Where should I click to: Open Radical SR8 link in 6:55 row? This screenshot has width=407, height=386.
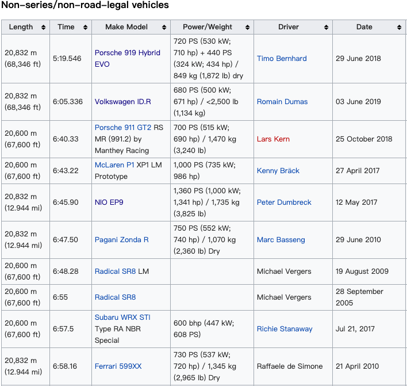115,297
